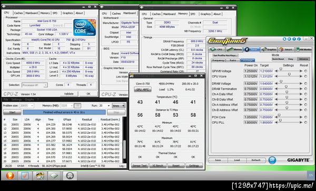Viewport: 316px width, 191px height.
Task: Decrease PCH Core voltage with left arrow
Action: pos(276,117)
